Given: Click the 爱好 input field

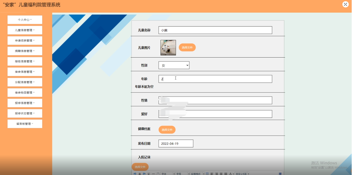Looking at the screenshot, I should coord(215,114).
